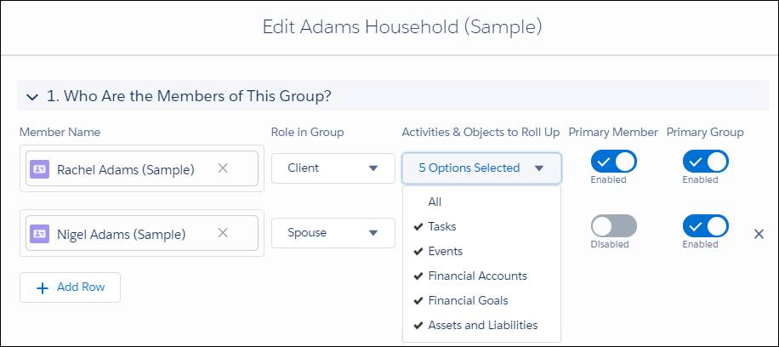Open Client role in group dropdown
Image resolution: width=779 pixels, height=347 pixels.
coord(333,168)
